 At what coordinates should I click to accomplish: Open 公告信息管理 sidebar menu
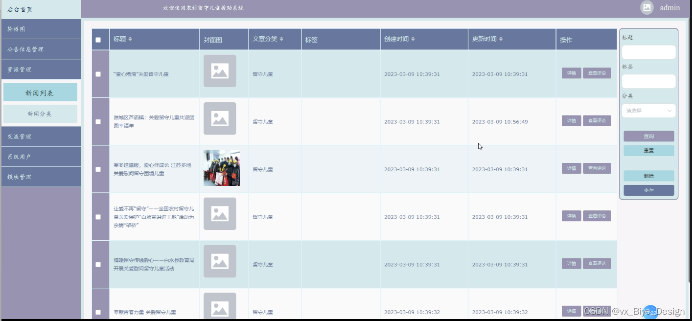(40, 49)
